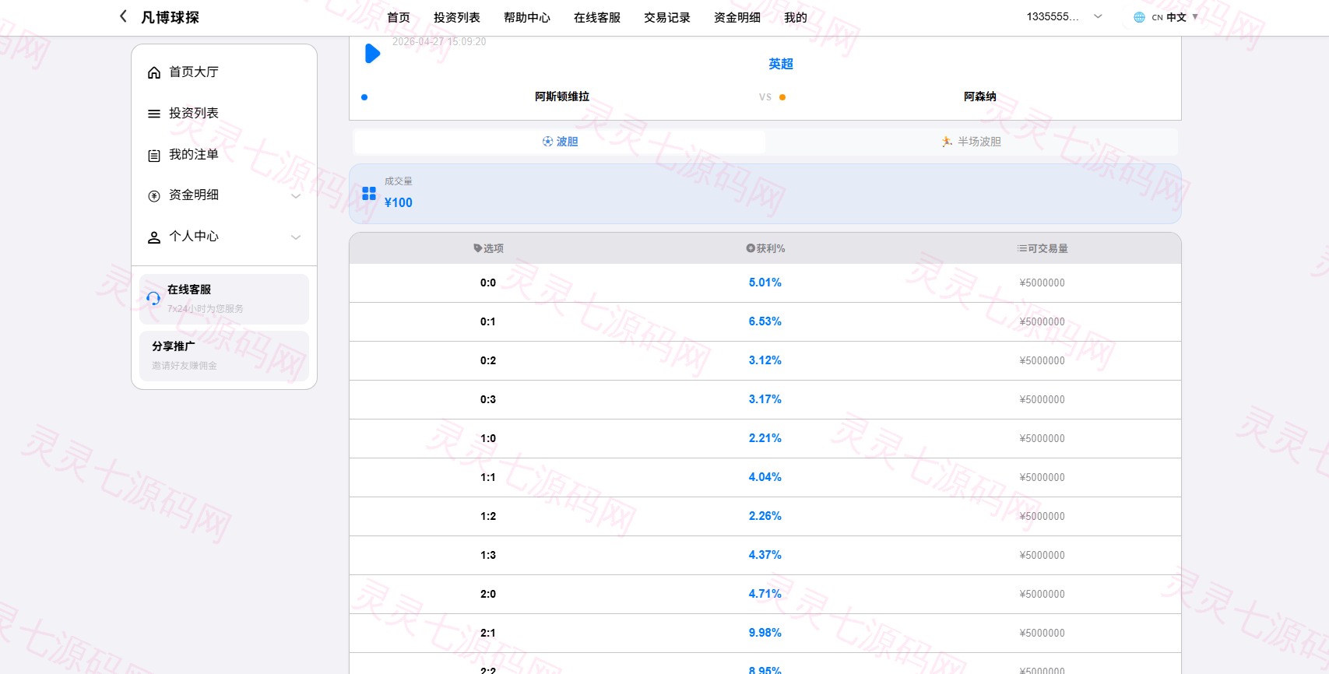Click the headset icon in 在线客服 card
Screen dimensions: 1329x674
coord(153,298)
